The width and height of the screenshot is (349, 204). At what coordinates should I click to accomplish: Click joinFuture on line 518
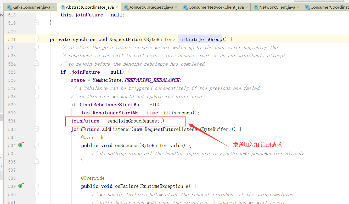[89, 15]
